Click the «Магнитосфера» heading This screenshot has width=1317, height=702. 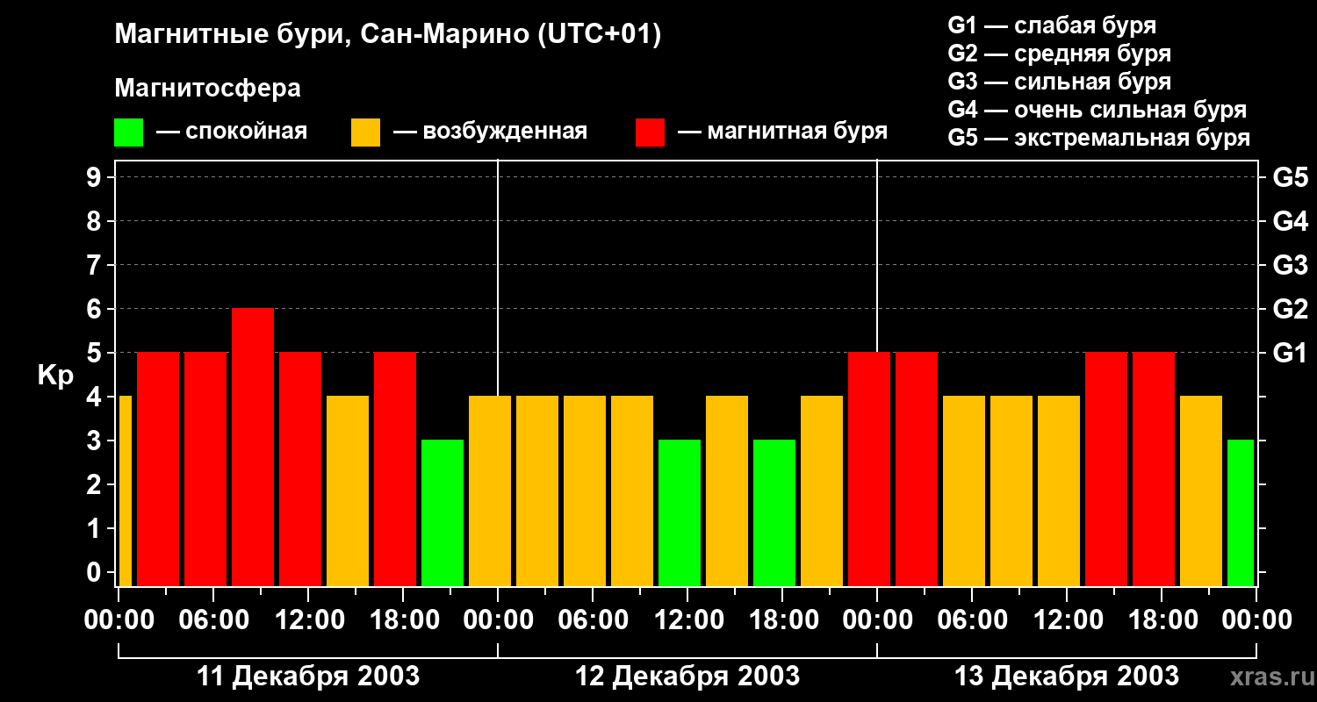pyautogui.click(x=207, y=89)
